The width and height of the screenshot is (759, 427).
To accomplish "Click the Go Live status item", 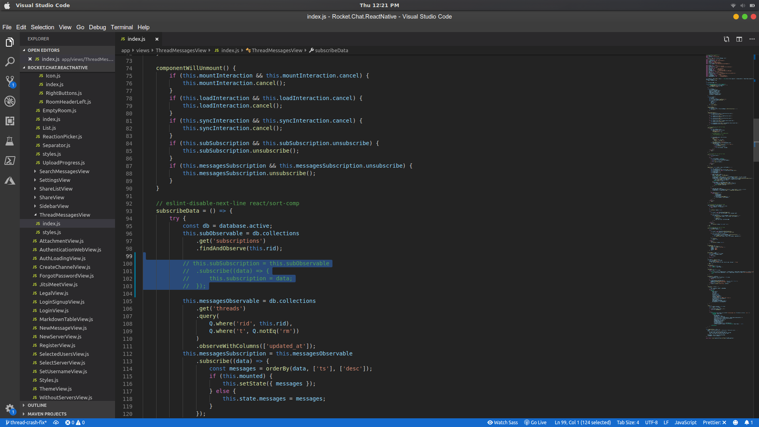I will 535,423.
